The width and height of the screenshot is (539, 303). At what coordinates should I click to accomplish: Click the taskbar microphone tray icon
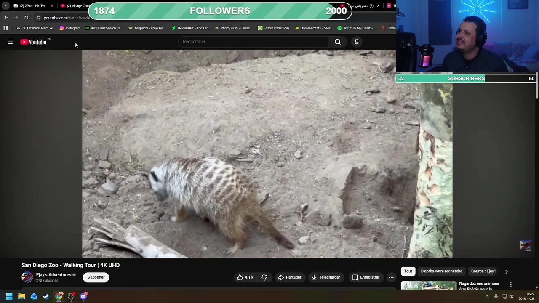(496, 296)
